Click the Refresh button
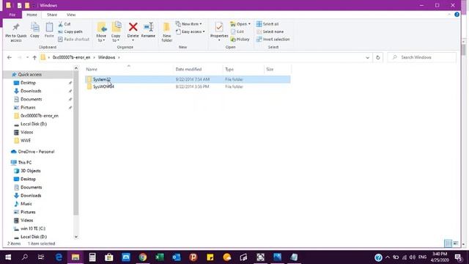 tap(378, 57)
